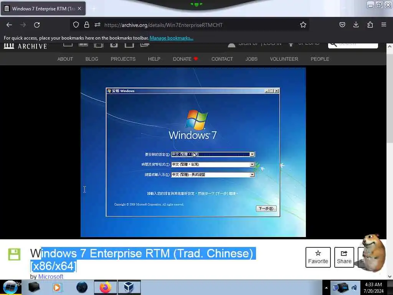
Task: Open the Manage bookmarks link
Action: pyautogui.click(x=172, y=38)
